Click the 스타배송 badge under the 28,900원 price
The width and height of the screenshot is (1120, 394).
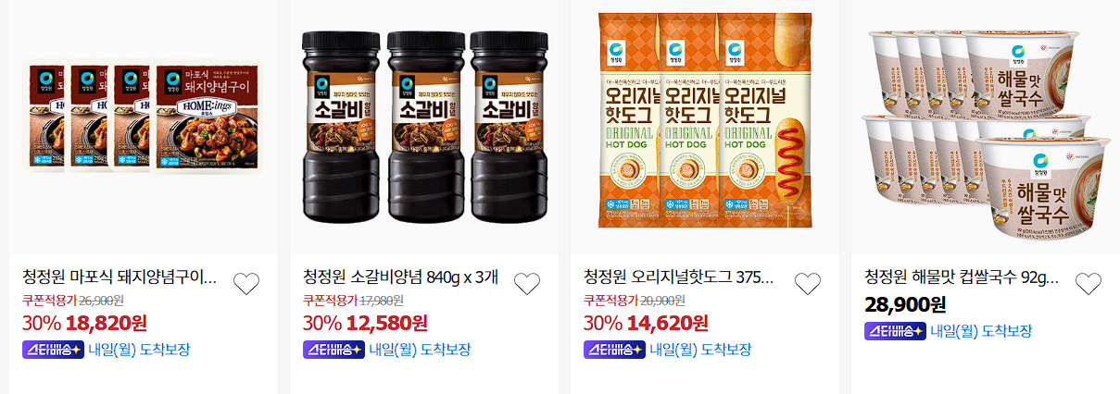pyautogui.click(x=895, y=331)
